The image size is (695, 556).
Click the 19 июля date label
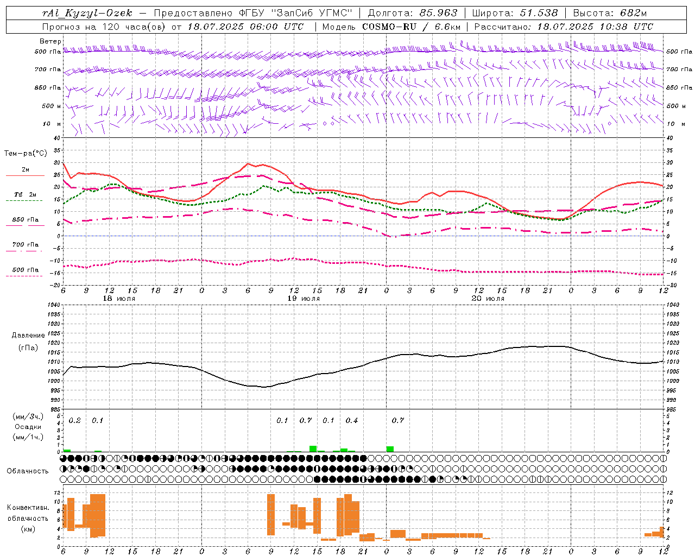click(304, 299)
